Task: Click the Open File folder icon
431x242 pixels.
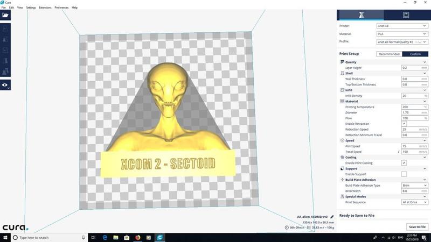Action: point(5,15)
